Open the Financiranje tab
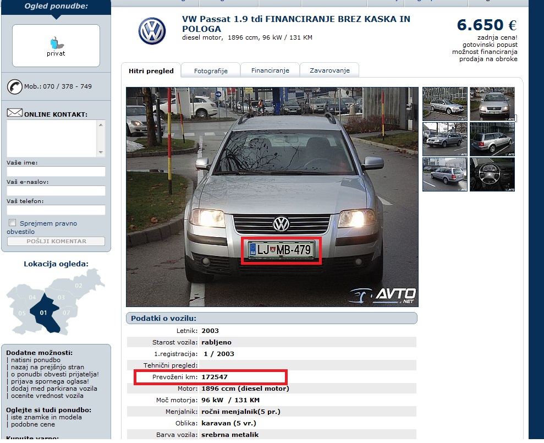This screenshot has height=443, width=544. pyautogui.click(x=270, y=70)
